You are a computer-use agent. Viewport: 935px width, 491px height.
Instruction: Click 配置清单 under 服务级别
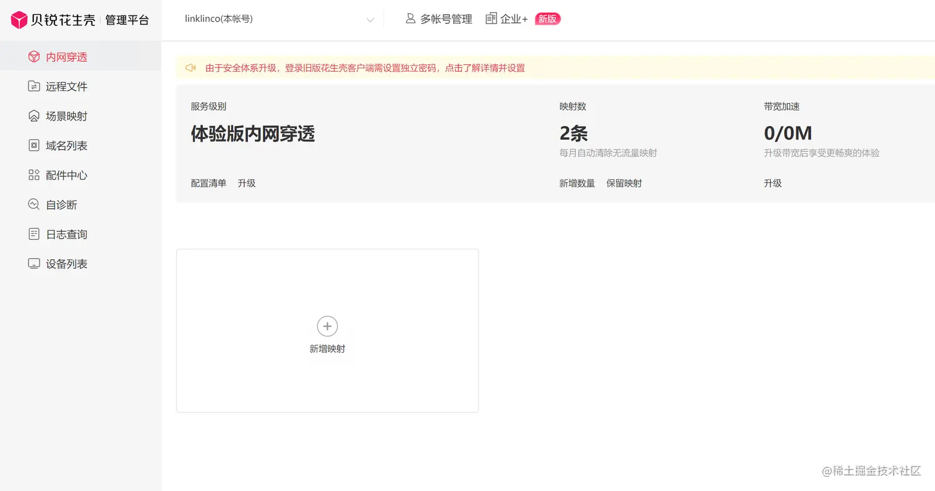click(208, 183)
